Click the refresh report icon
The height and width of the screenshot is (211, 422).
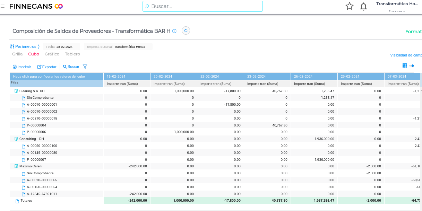tap(186, 31)
